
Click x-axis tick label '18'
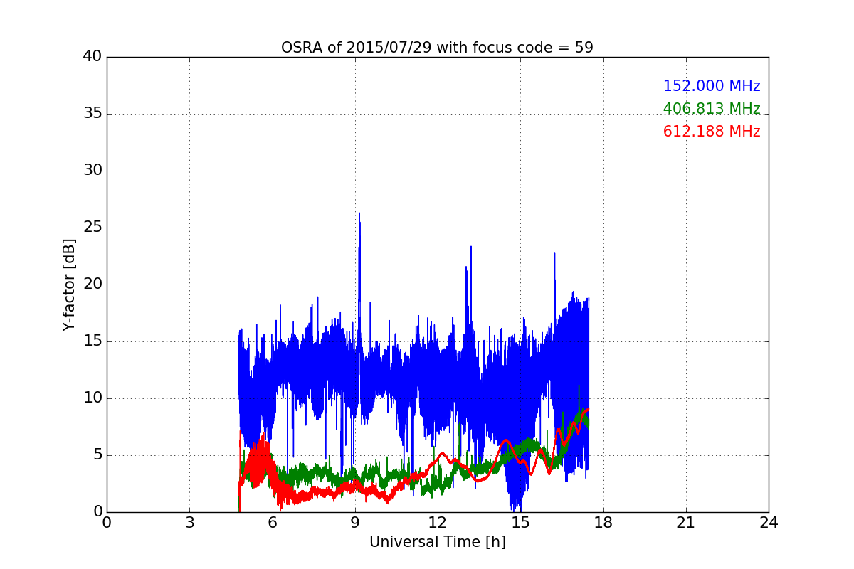pyautogui.click(x=603, y=523)
